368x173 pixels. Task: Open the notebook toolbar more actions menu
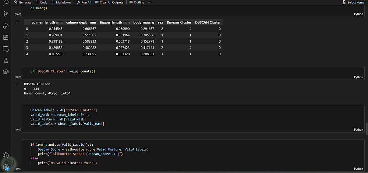point(149,2)
